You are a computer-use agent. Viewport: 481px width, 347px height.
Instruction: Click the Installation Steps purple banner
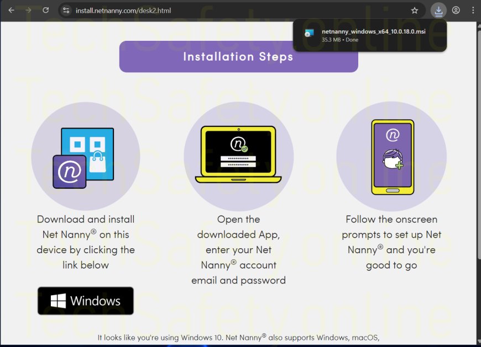coord(238,56)
